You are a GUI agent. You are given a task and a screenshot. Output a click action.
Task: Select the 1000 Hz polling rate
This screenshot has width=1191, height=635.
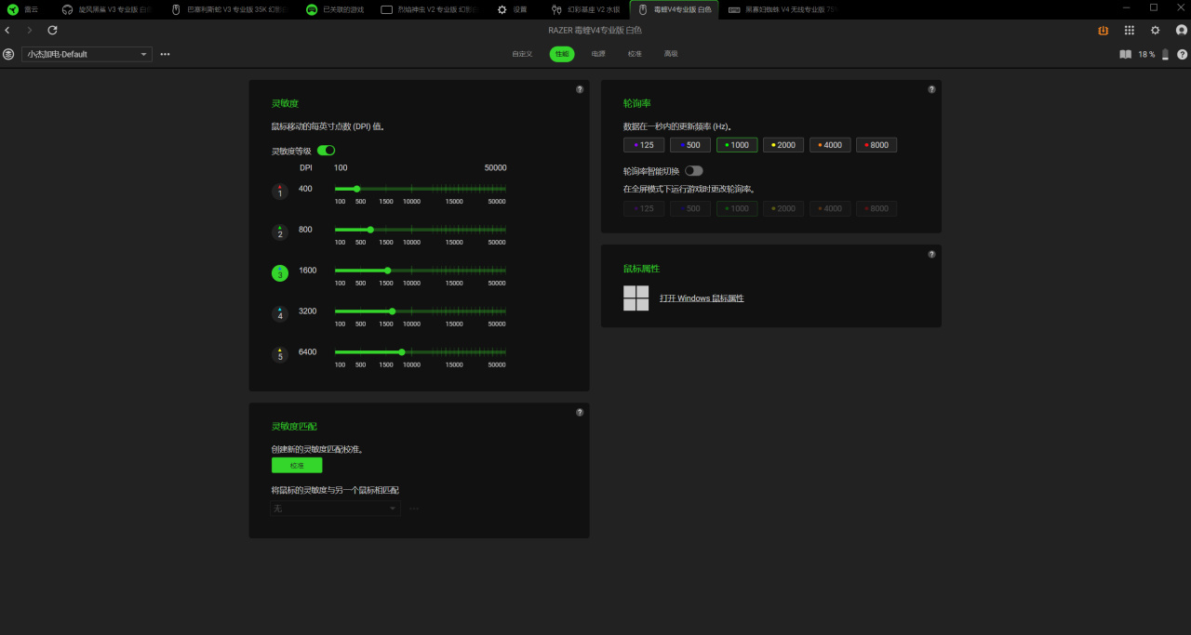(737, 145)
